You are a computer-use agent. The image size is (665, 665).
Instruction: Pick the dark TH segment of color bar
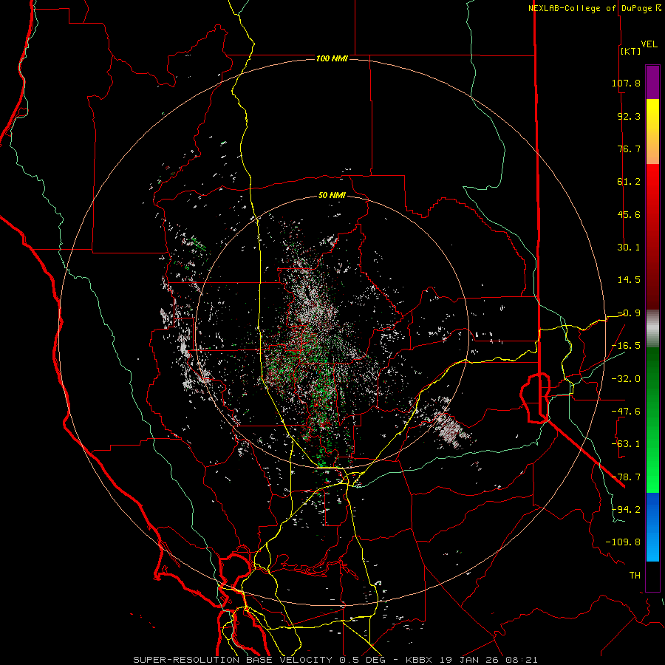coord(652,576)
